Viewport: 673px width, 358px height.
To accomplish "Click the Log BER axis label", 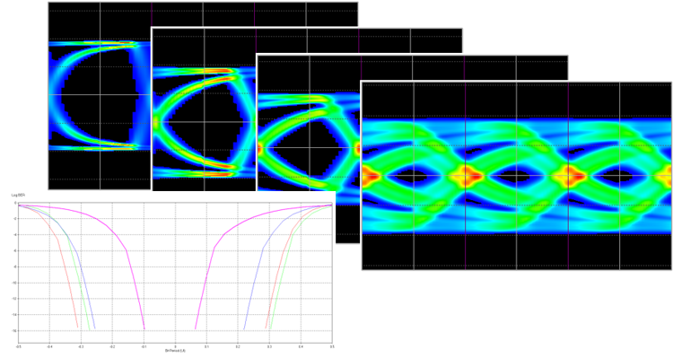I will [18, 195].
